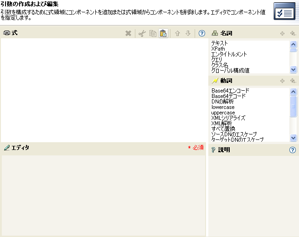Click the paste clipboard icon
299x237 pixels.
(163, 33)
